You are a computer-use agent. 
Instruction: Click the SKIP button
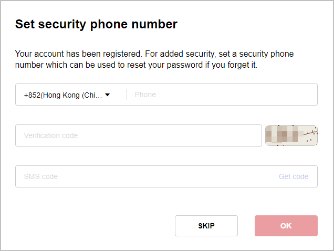[206, 226]
